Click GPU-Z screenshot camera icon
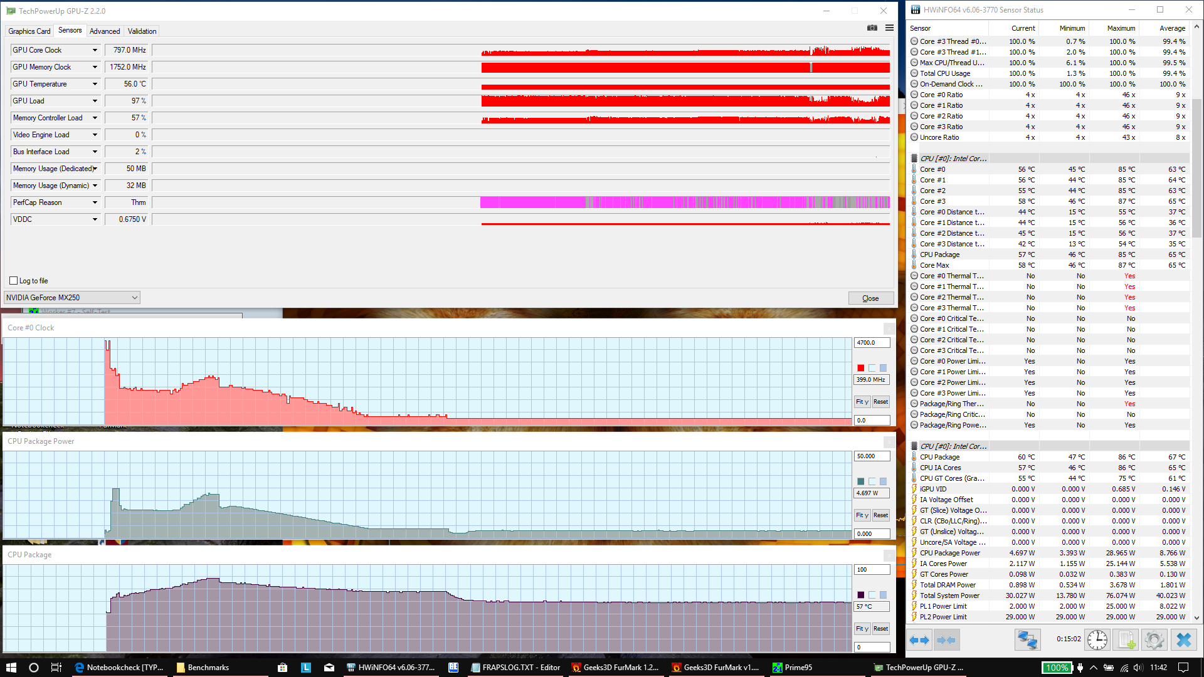Viewport: 1204px width, 677px height. [x=872, y=28]
